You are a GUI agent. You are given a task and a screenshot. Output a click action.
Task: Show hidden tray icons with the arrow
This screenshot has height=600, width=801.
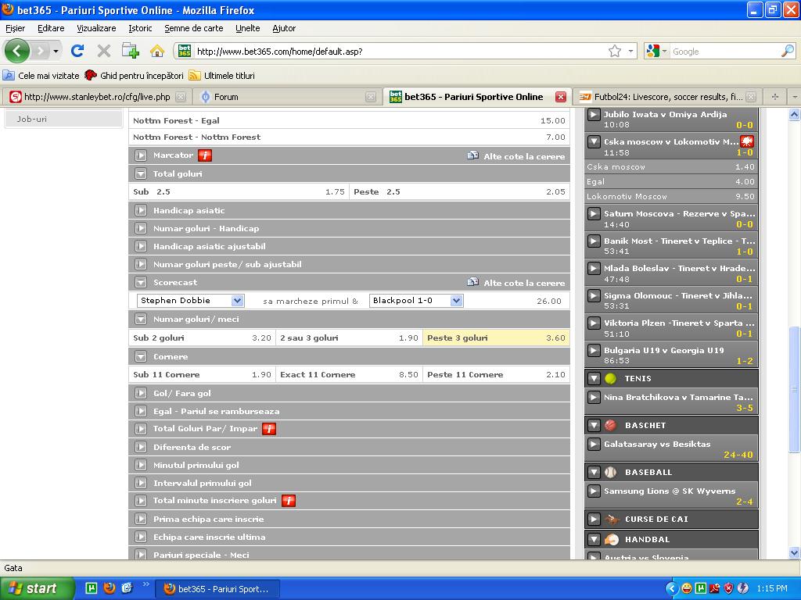672,588
